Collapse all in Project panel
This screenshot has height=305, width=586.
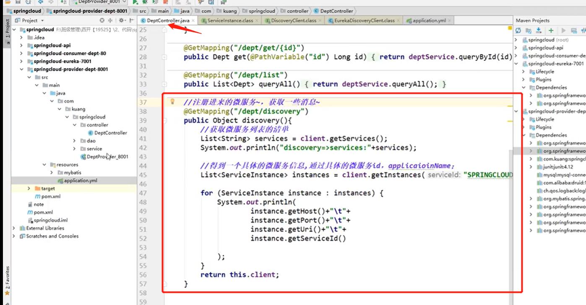click(110, 20)
